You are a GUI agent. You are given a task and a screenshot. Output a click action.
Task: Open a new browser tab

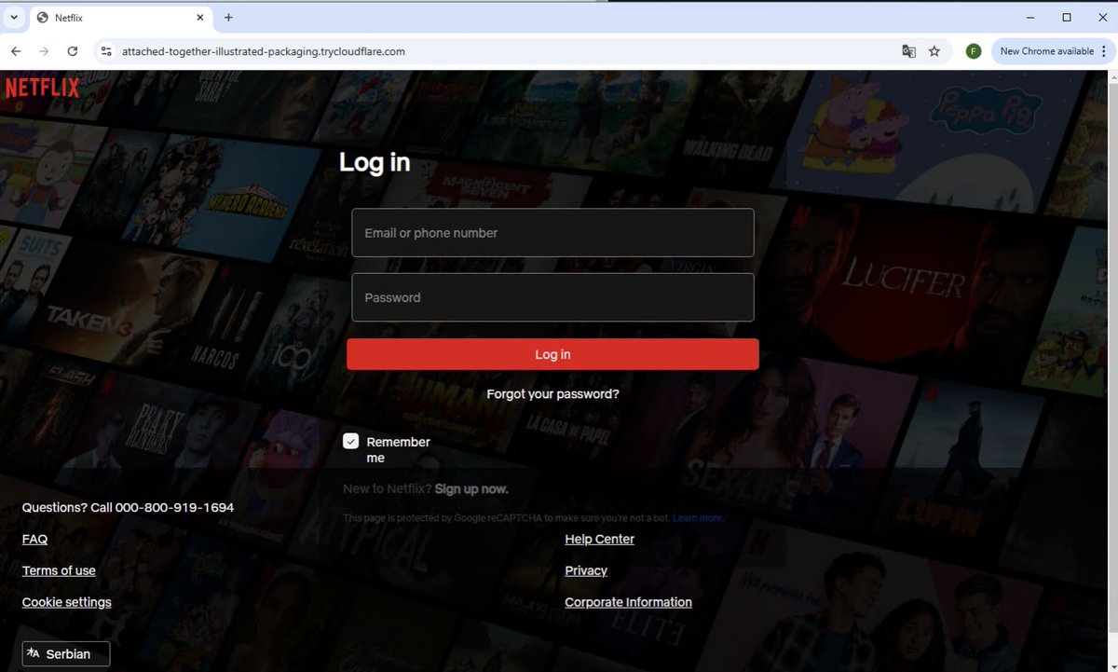[229, 17]
